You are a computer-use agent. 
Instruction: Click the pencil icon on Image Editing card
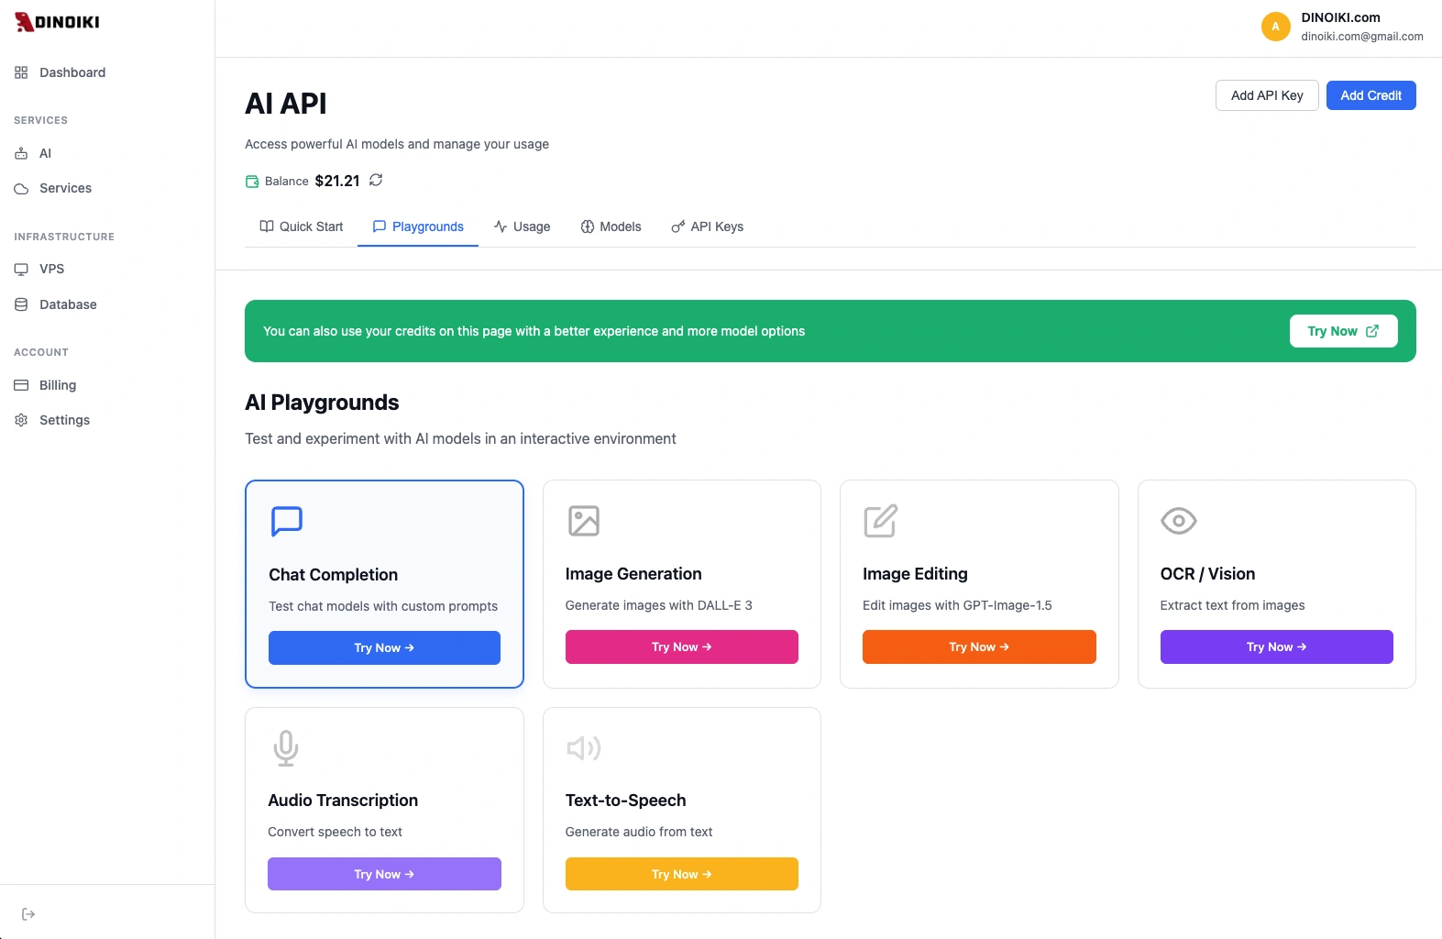pyautogui.click(x=880, y=521)
